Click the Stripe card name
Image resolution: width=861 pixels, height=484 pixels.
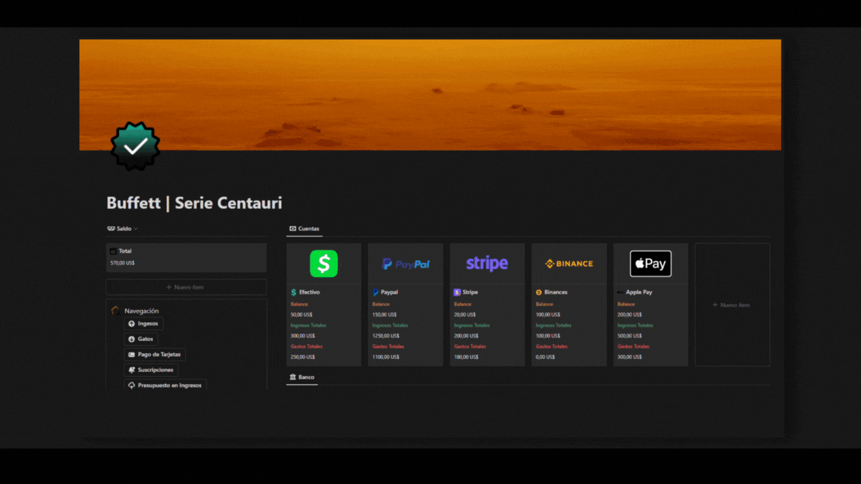470,292
